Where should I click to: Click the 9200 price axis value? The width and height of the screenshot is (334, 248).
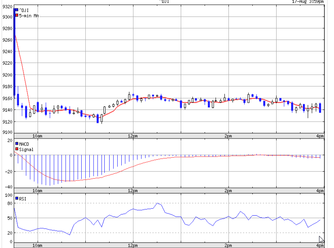[x=7, y=75]
